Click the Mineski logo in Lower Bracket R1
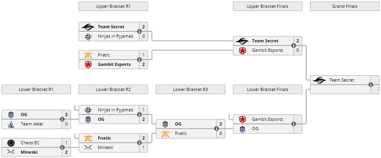The height and width of the screenshot is (158, 381). 11,152
